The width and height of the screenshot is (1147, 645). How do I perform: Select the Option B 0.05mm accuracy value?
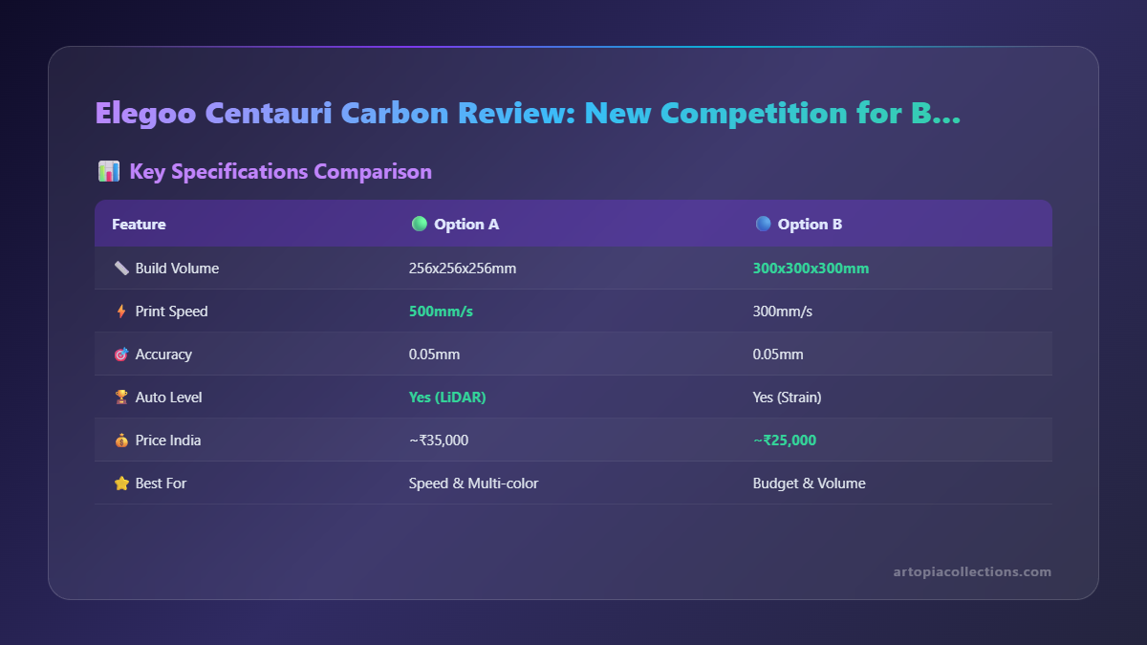pyautogui.click(x=779, y=355)
